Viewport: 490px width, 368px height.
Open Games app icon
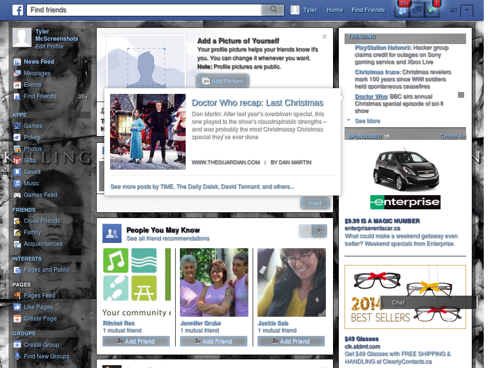17,126
